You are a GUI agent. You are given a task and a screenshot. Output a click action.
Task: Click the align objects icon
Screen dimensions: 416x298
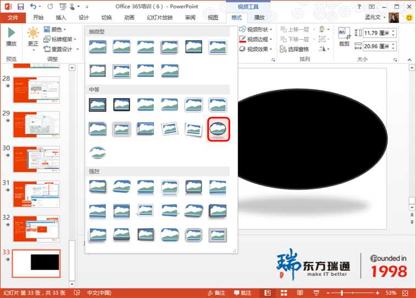324,29
